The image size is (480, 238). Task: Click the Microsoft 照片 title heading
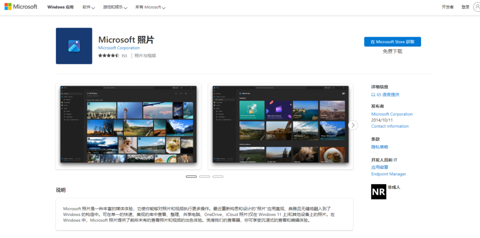(126, 39)
